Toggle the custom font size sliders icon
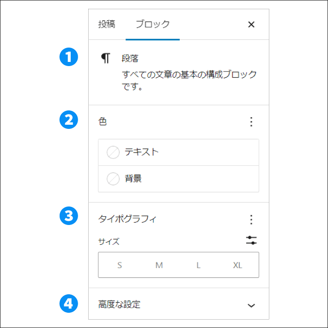The width and height of the screenshot is (328, 328). 251,241
